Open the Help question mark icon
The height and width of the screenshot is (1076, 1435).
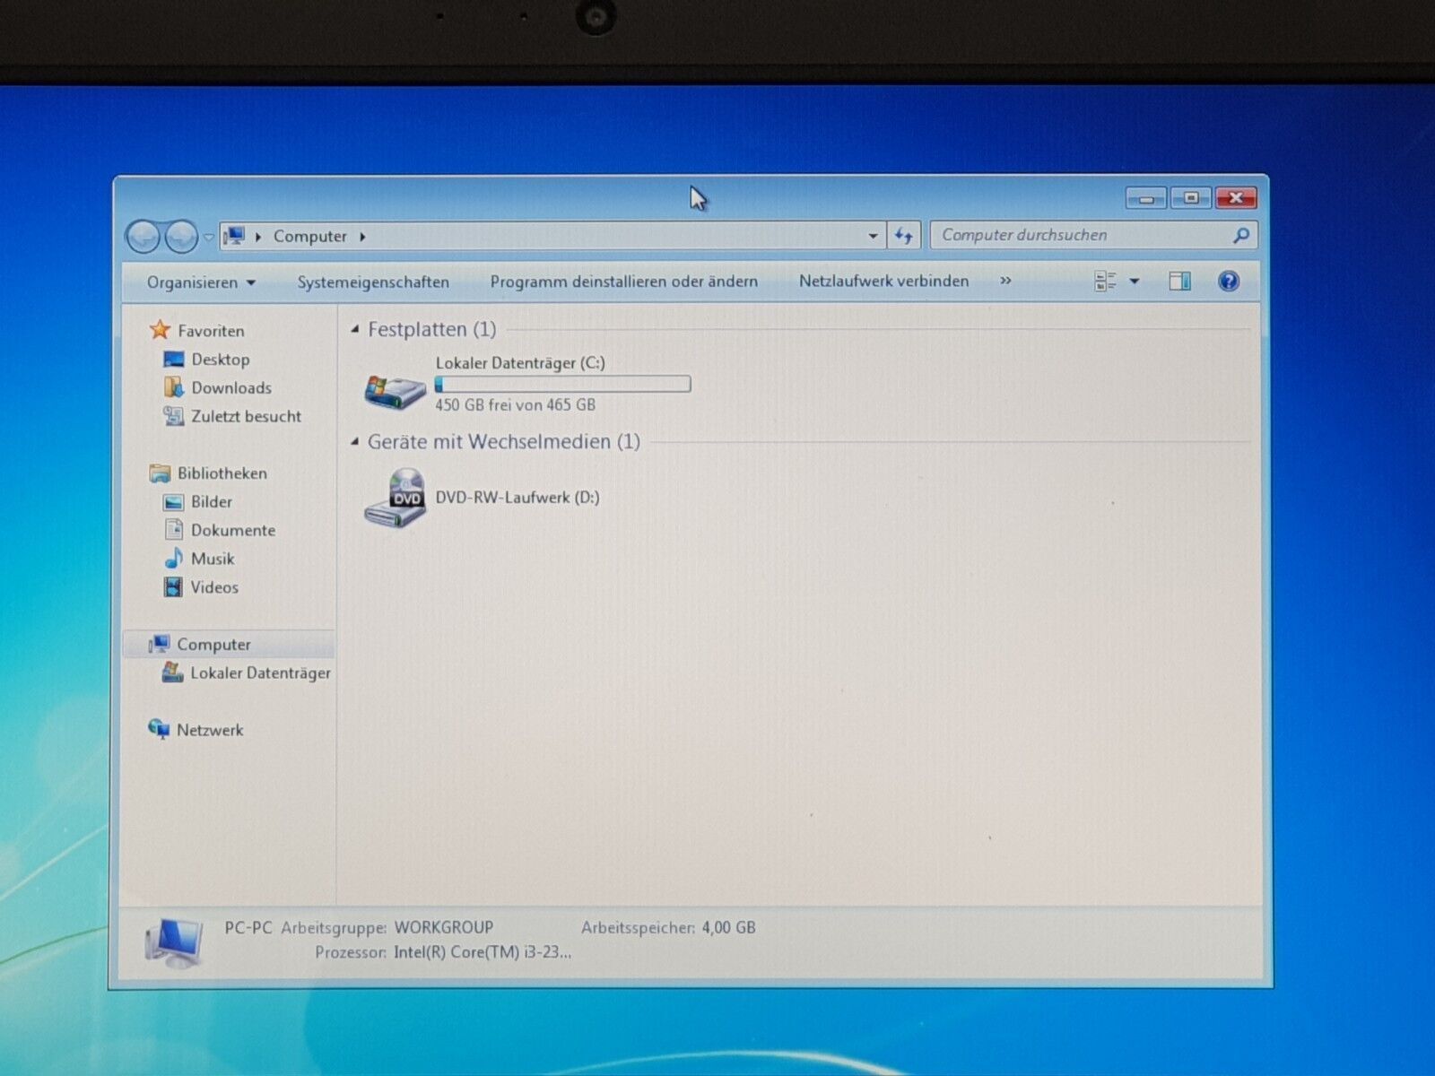(1228, 282)
